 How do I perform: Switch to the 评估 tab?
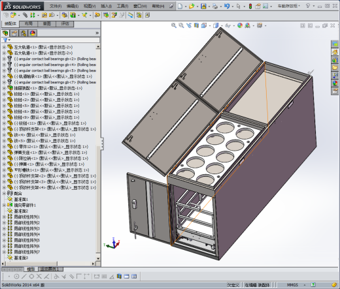[65, 23]
